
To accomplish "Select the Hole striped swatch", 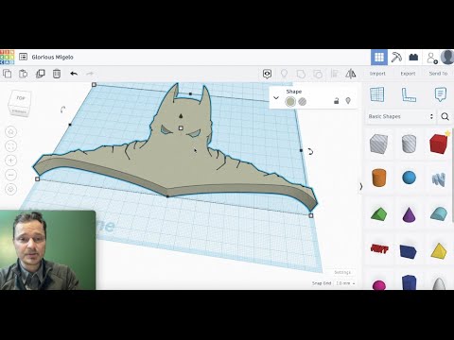I will [x=303, y=102].
